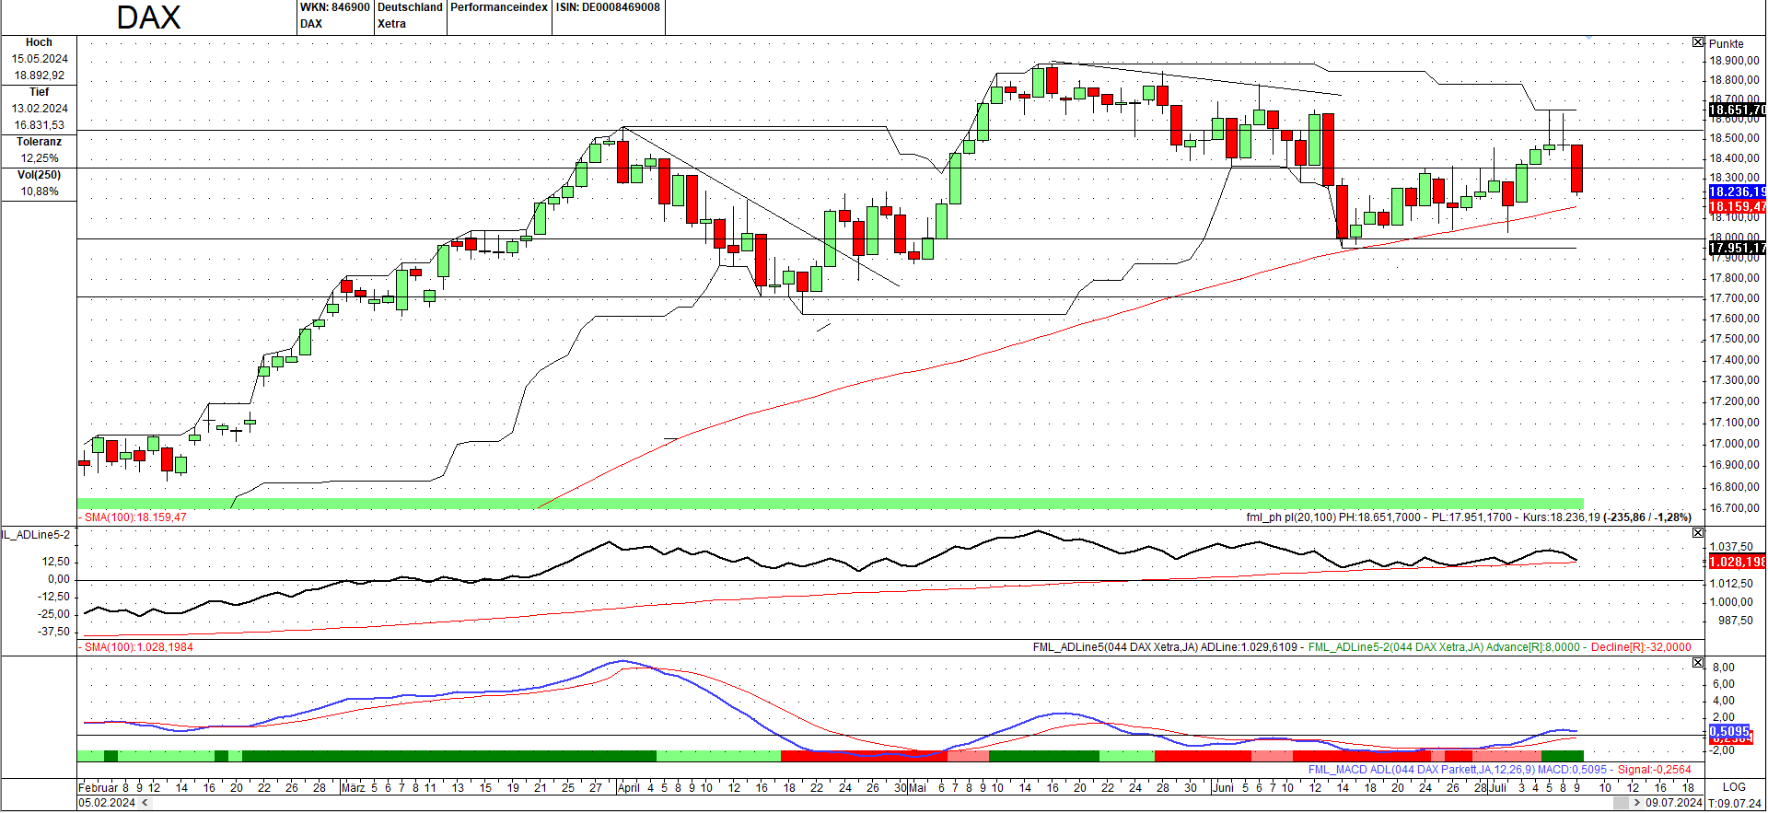Image resolution: width=1768 pixels, height=813 pixels.
Task: Click the end date 09.07.2024
Action: point(1674,803)
